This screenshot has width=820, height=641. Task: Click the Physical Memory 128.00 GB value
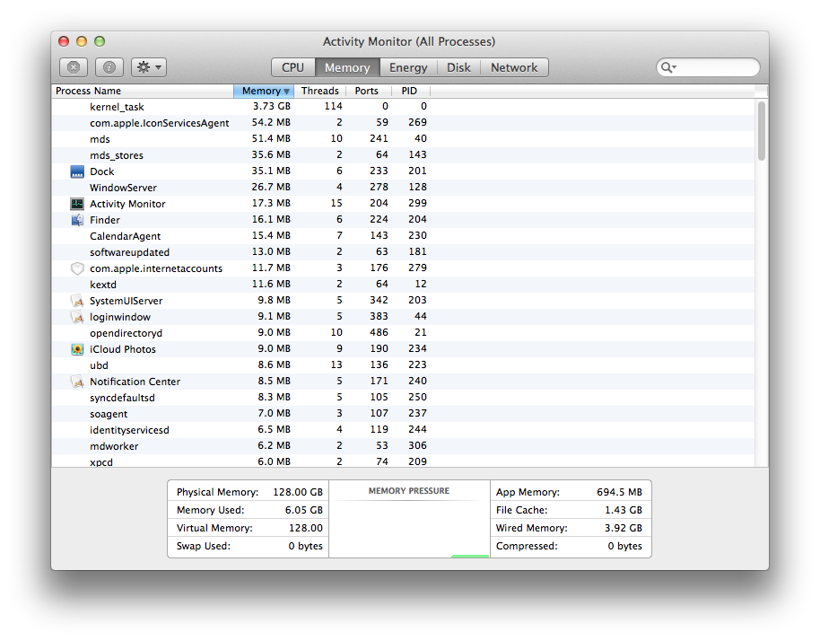(298, 492)
